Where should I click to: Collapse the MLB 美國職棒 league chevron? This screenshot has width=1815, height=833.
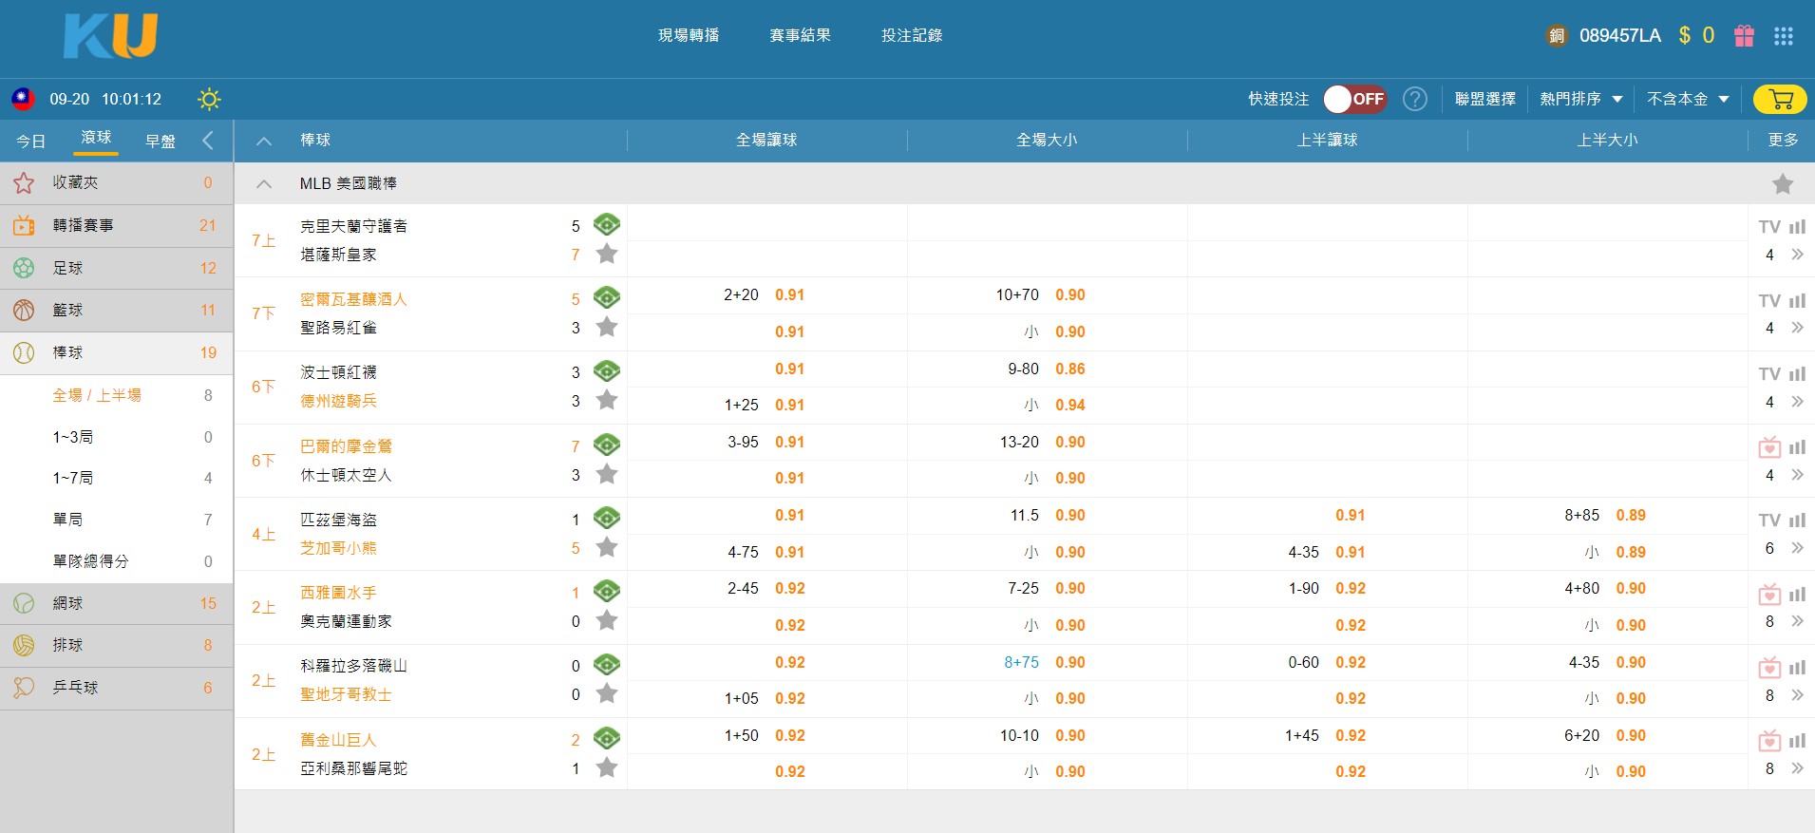pos(264,184)
